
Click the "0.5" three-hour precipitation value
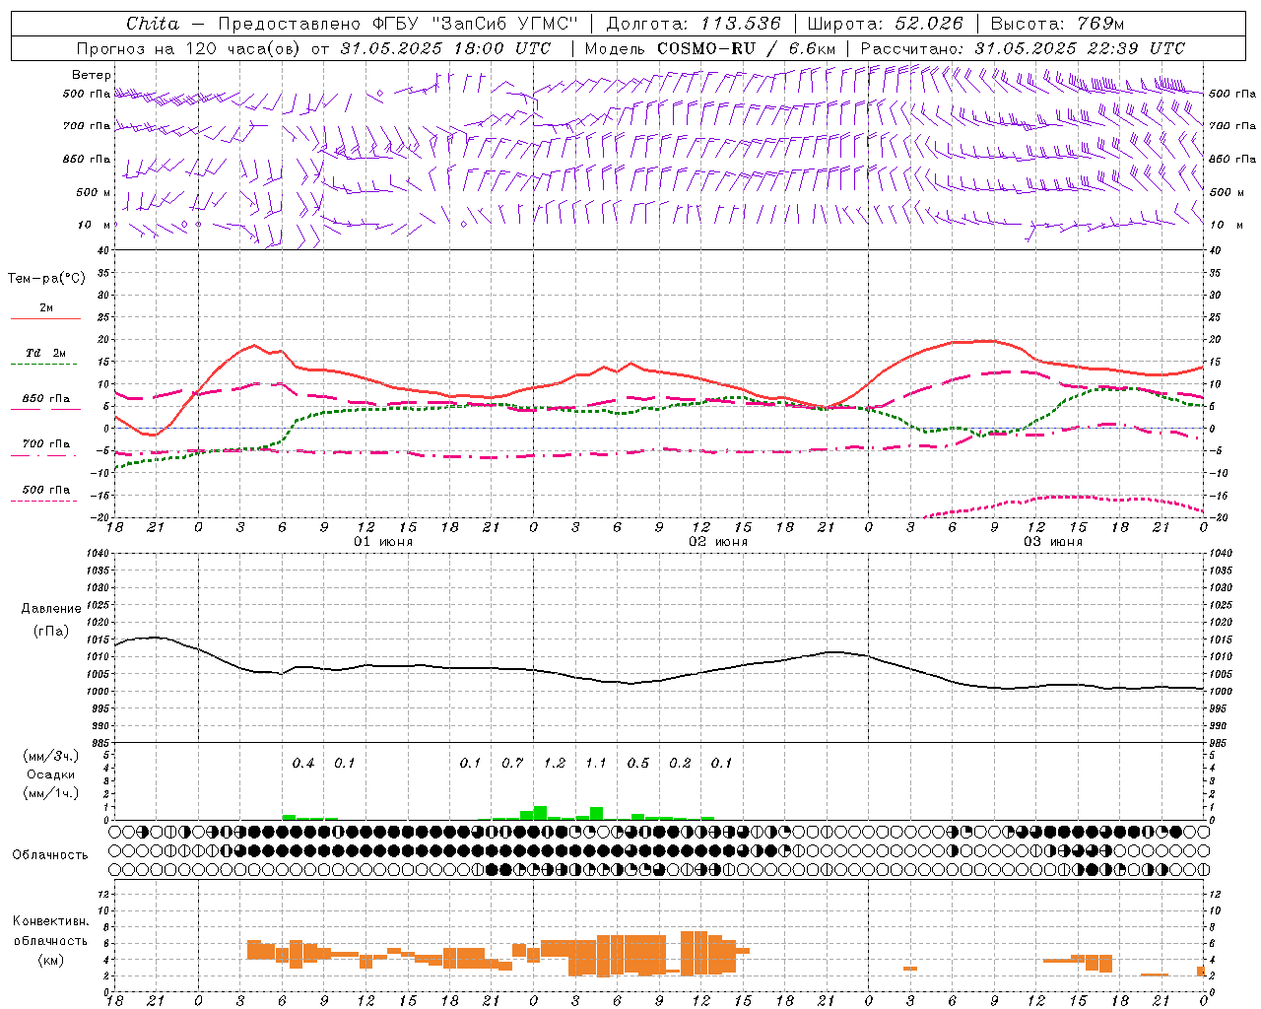click(638, 763)
